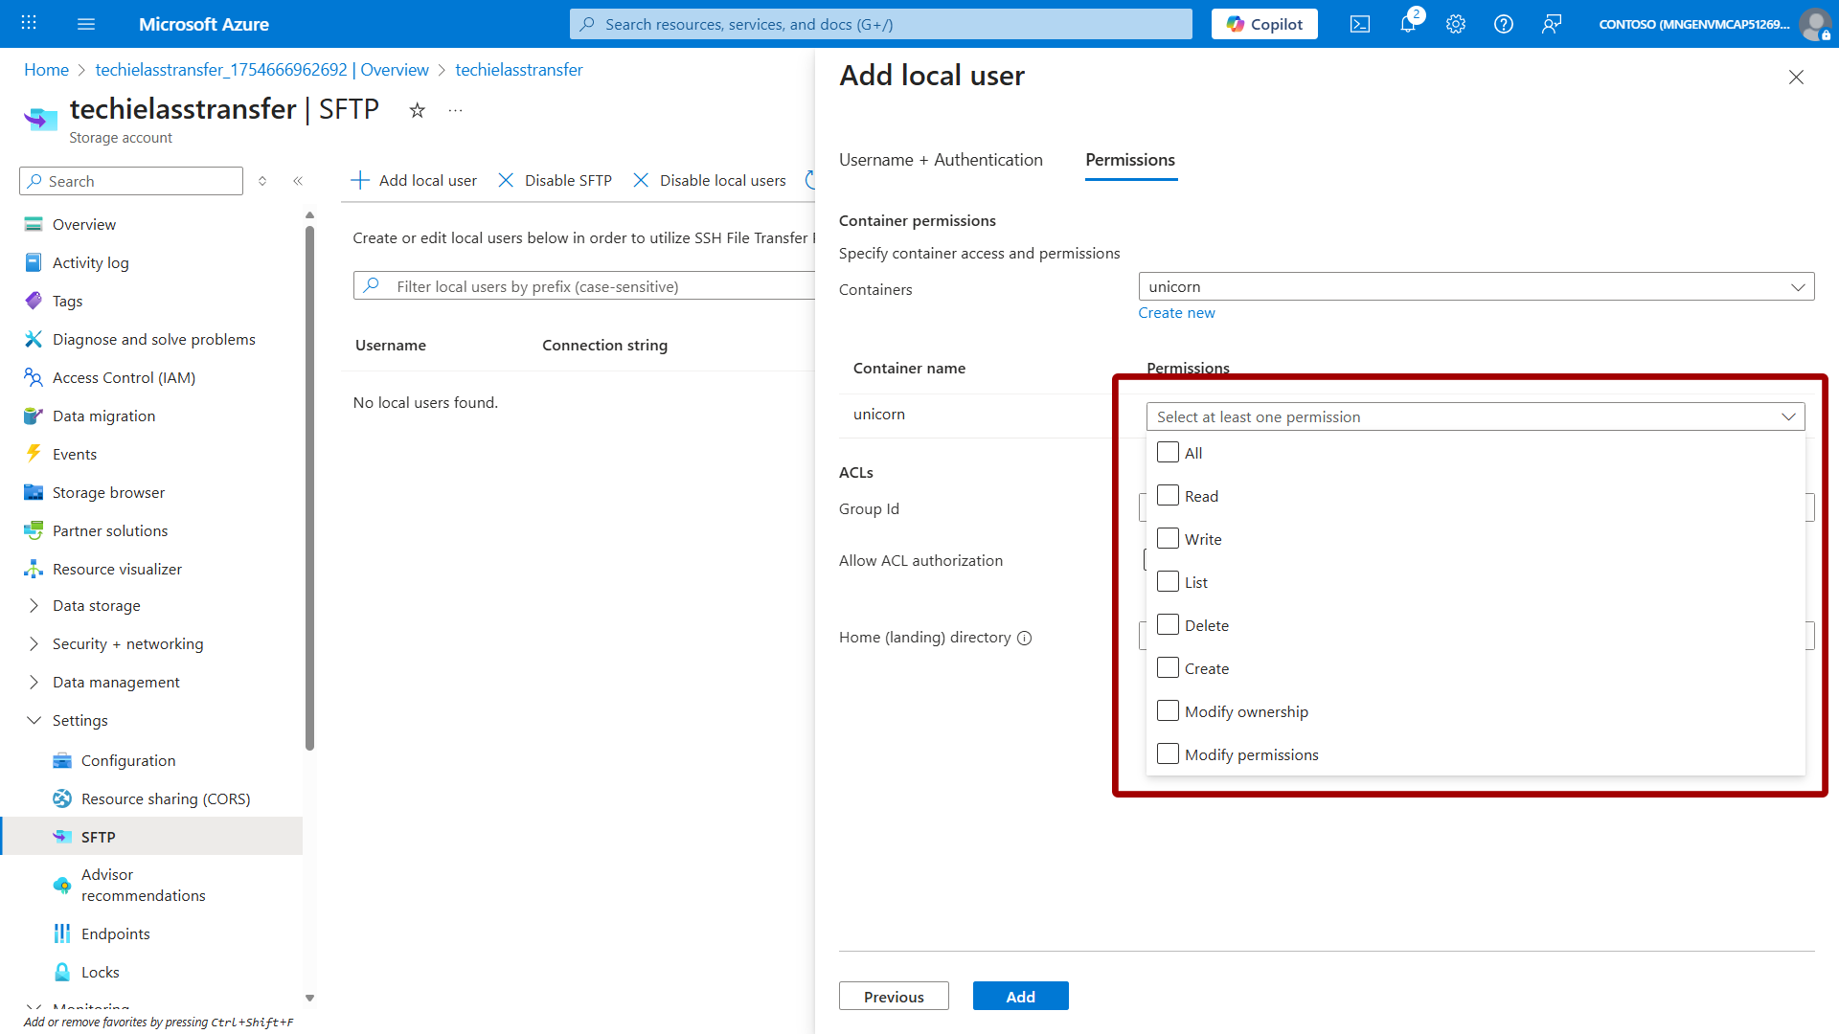Check the Read permission box

click(x=1168, y=496)
